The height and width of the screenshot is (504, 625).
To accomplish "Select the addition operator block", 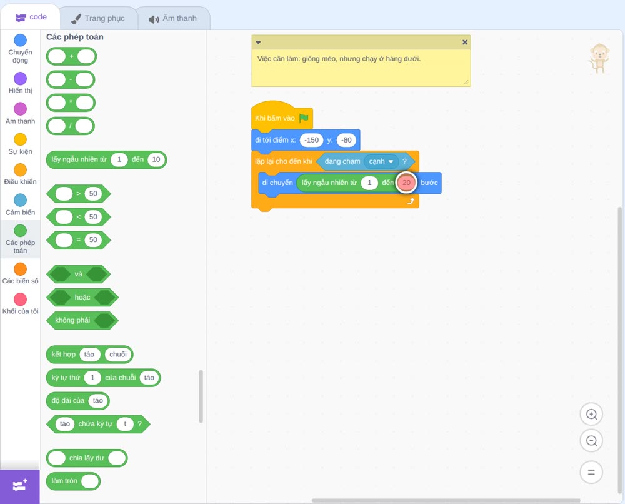I will coord(71,56).
